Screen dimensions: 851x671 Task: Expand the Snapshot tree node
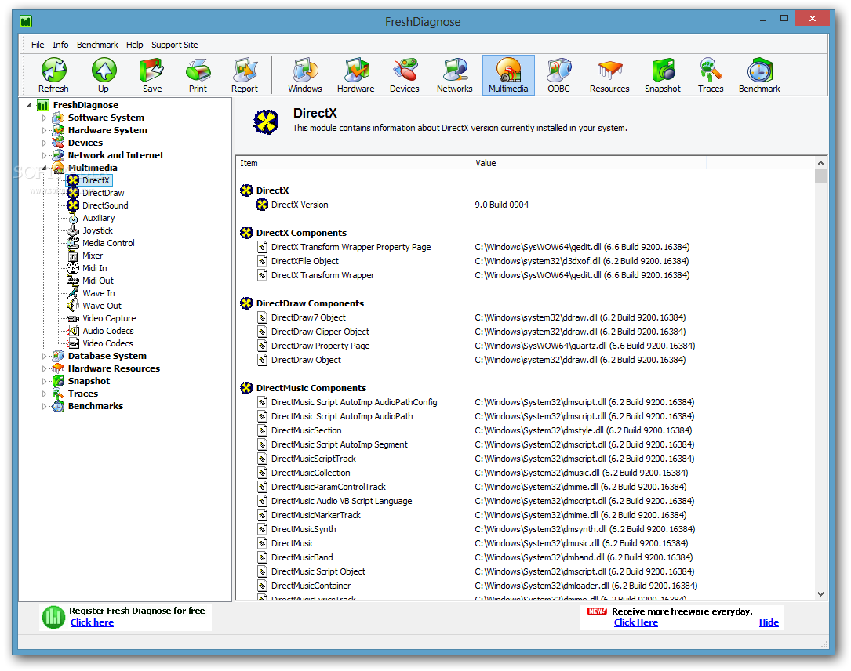tap(45, 381)
